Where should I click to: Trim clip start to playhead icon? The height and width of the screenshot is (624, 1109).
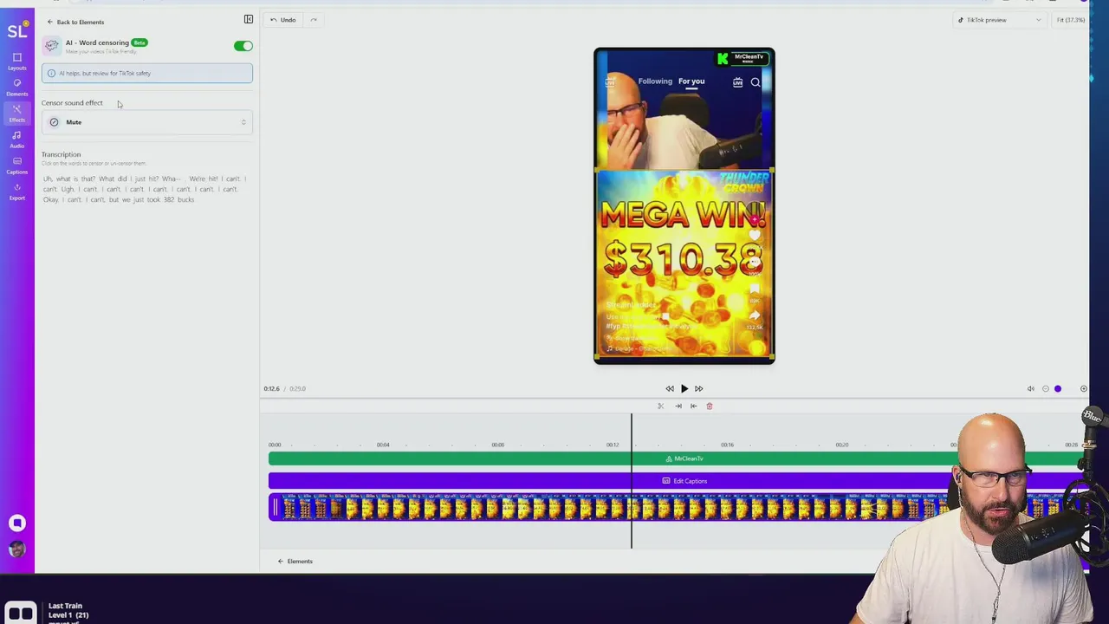click(693, 406)
